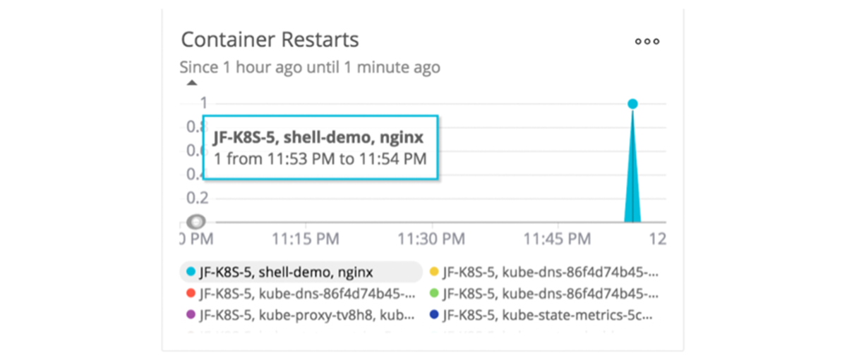This screenshot has height=362, width=847.
Task: Click the 'Since 1 hour ago' time range text
Action: point(310,68)
